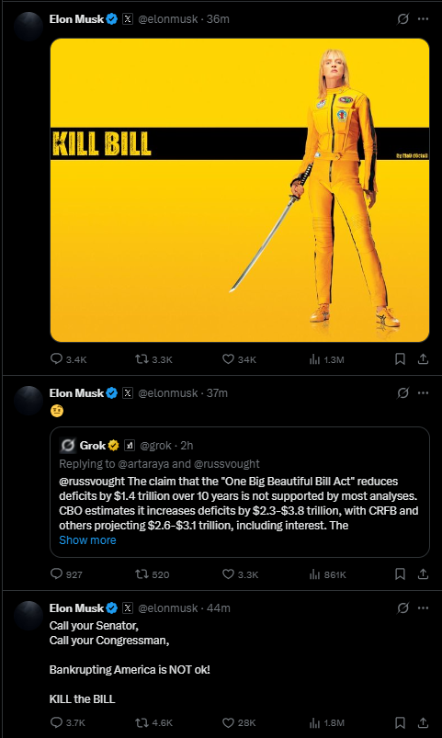This screenshot has width=442, height=738.
Task: Open more options on the 37m post
Action: tap(424, 393)
